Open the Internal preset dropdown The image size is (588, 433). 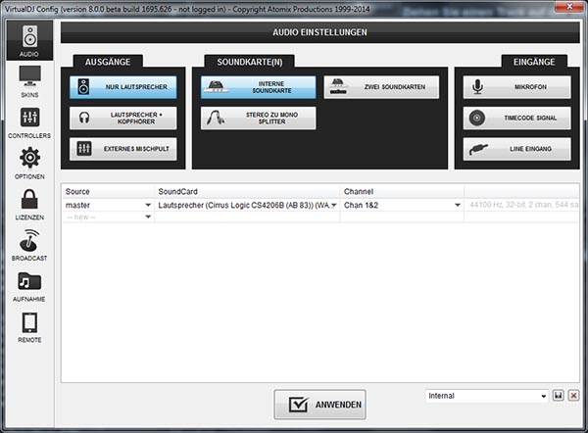[487, 396]
